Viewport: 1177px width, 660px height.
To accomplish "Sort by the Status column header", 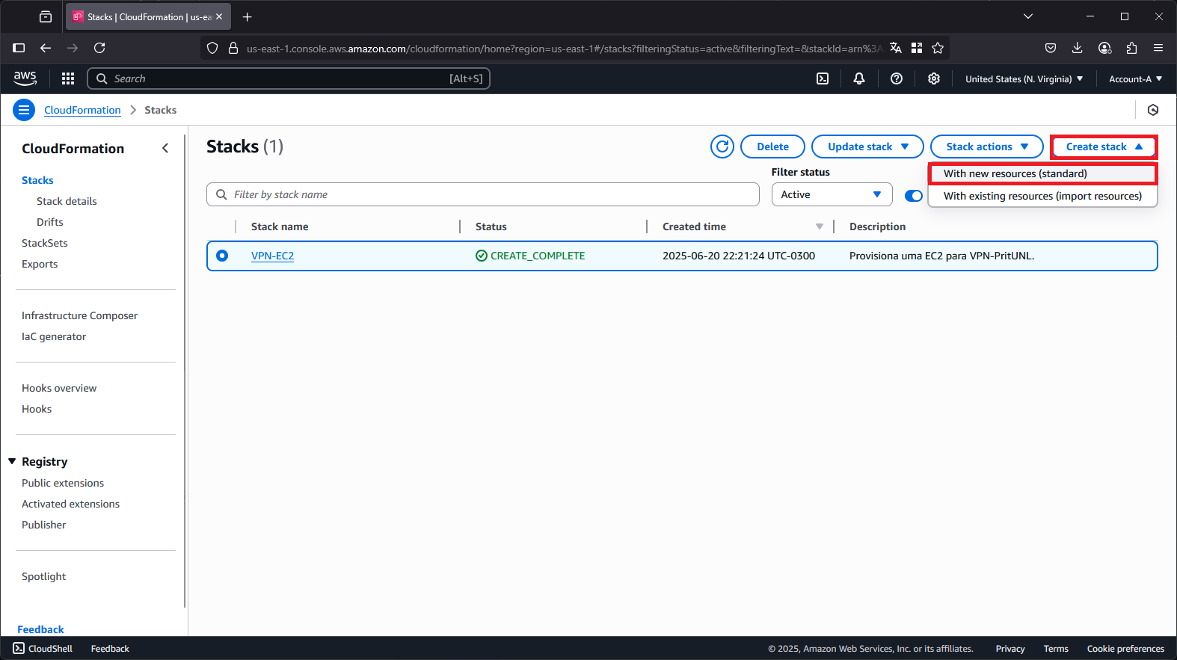I will tap(491, 226).
